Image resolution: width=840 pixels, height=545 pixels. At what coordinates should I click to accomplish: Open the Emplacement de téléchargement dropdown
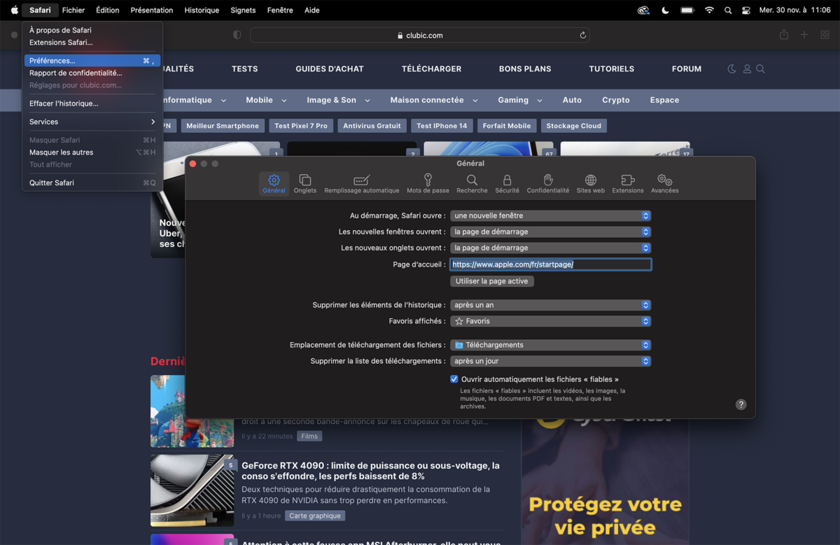[x=551, y=345]
